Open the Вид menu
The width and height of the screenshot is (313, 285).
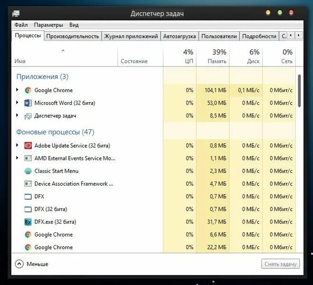point(74,25)
